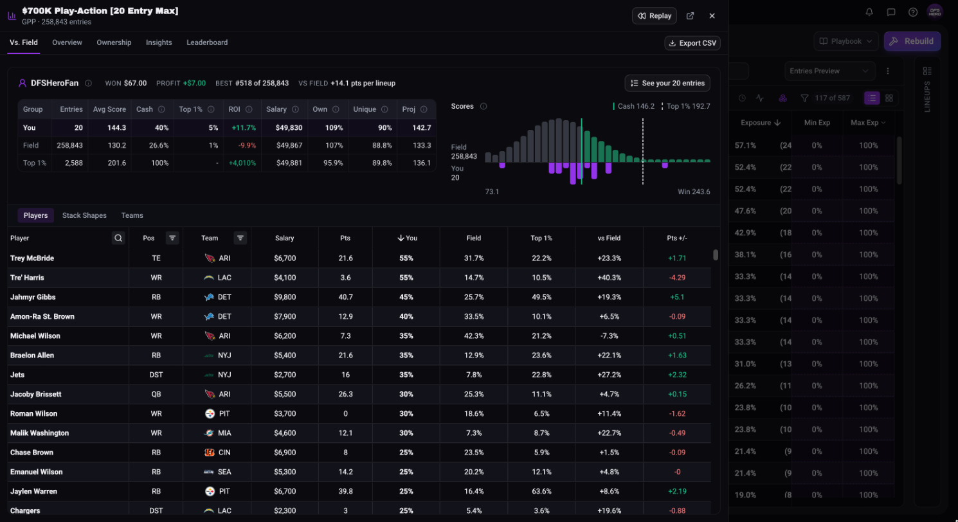The height and width of the screenshot is (522, 958).
Task: Click the Unique column info icon
Action: pyautogui.click(x=384, y=109)
